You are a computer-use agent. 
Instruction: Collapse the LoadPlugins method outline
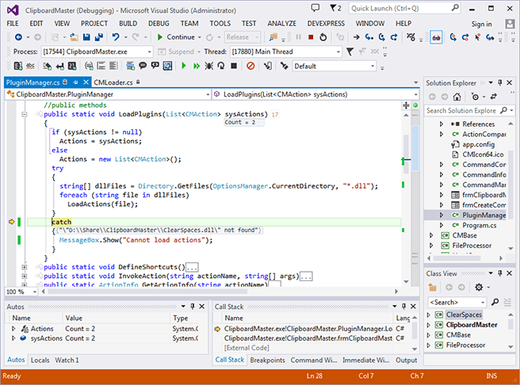[25, 114]
